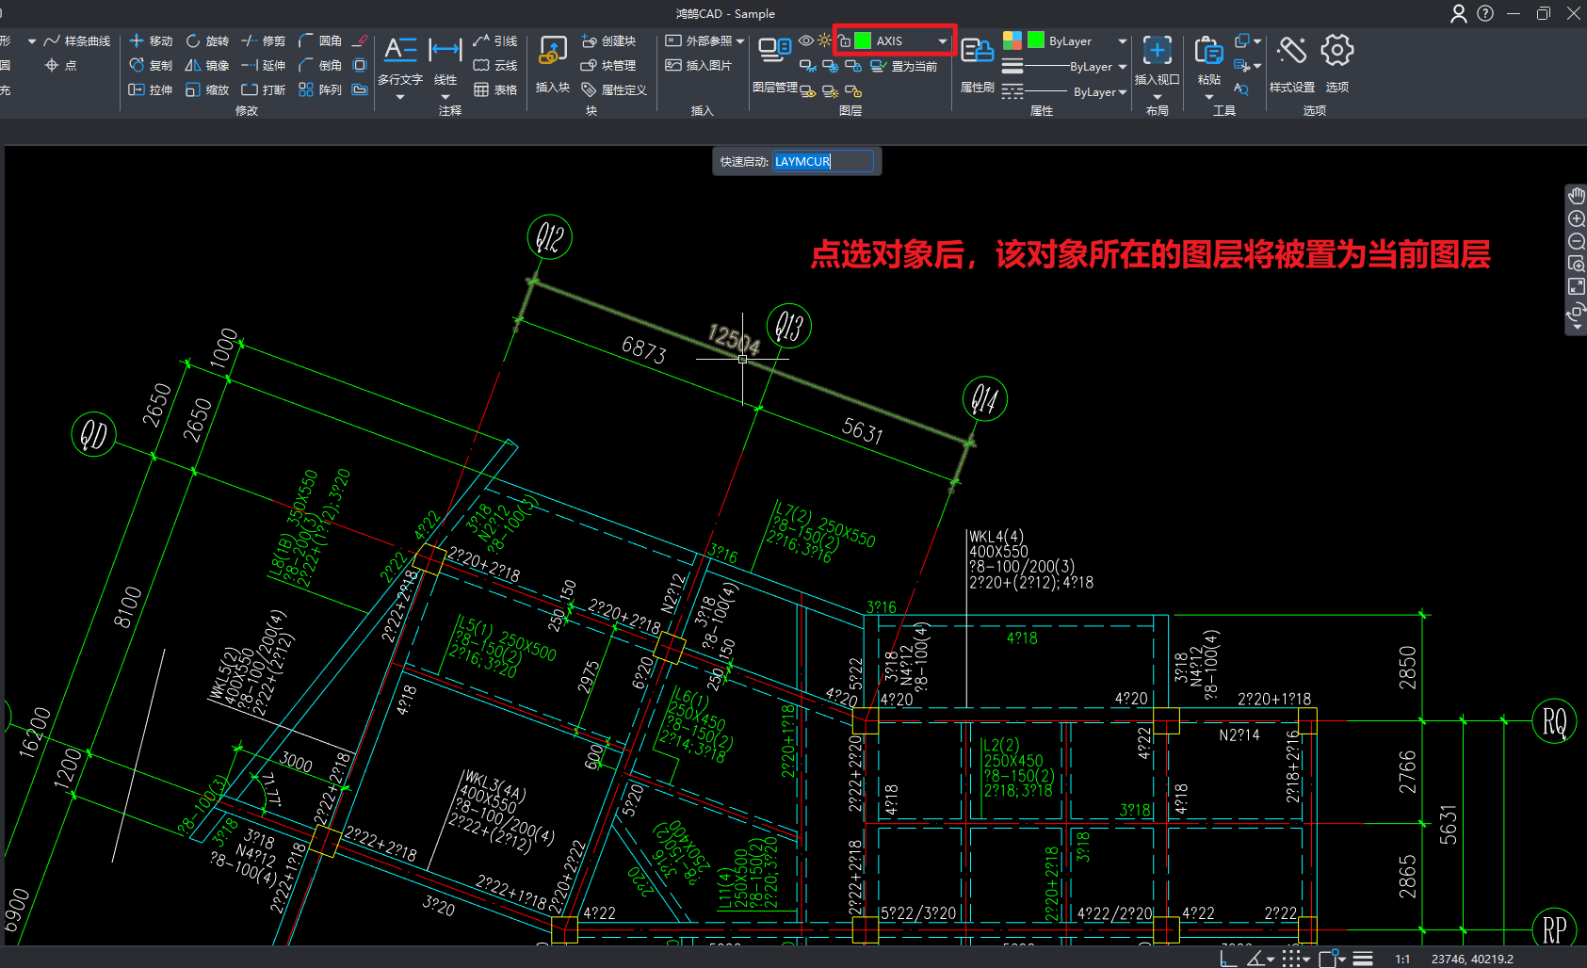The height and width of the screenshot is (968, 1587).
Task: Select the 移动 (Move) tool
Action: (x=151, y=41)
